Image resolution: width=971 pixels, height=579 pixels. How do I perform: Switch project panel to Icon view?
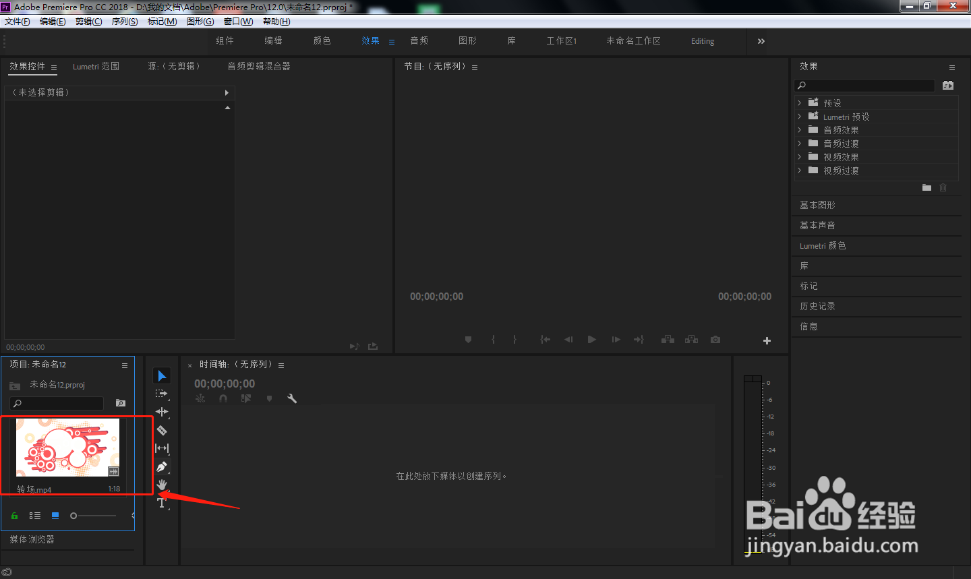point(55,516)
